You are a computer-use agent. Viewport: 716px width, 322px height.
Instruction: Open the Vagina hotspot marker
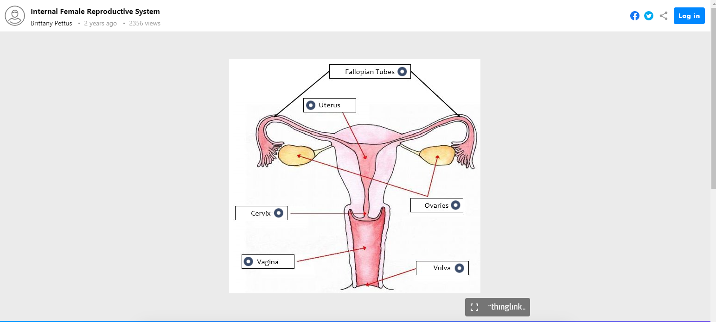(x=249, y=262)
